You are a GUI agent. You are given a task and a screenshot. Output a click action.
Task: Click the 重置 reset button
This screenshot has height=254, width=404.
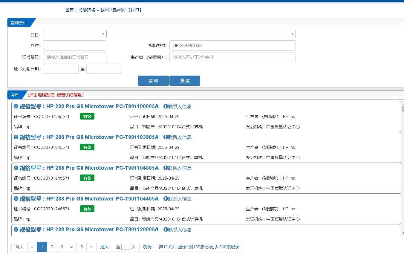coord(185,81)
